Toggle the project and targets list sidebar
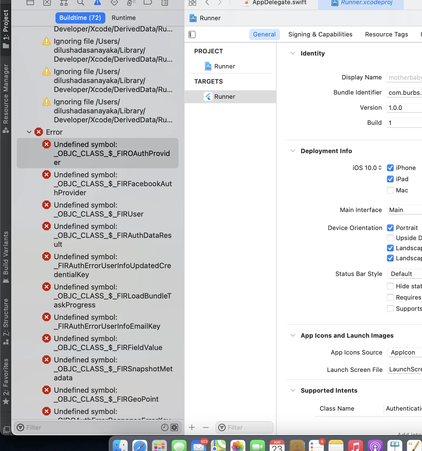Screen dimensions: 422x451 coord(192,34)
